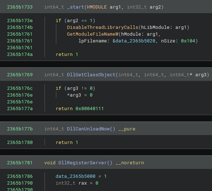Click the DisableThreadLibraryCalls call
Image resolution: width=212 pixels, height=191 pixels.
(x=103, y=27)
